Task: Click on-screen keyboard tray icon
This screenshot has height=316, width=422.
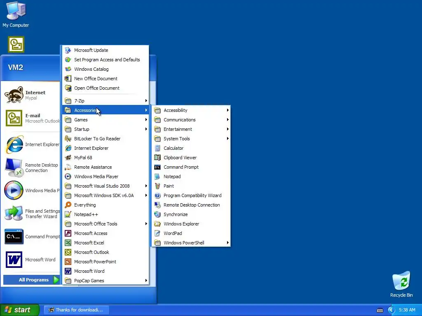Action: pyautogui.click(x=380, y=310)
